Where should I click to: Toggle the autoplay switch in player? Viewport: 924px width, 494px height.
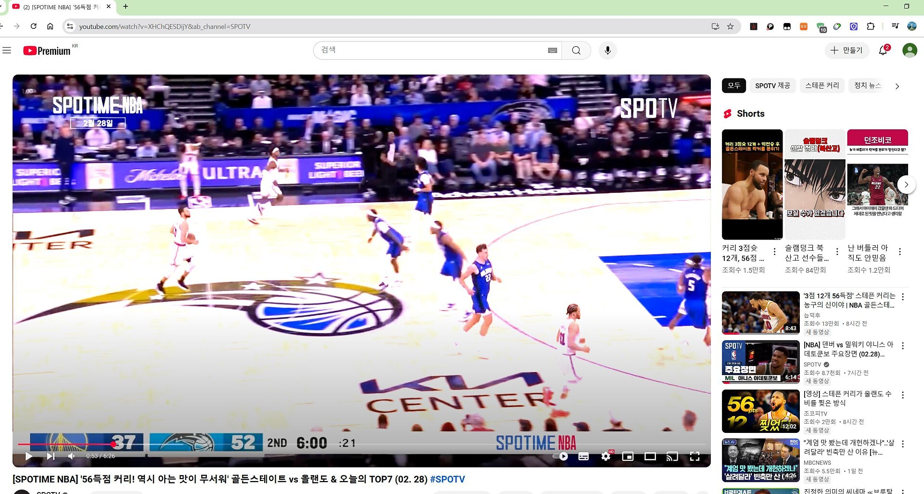coord(561,456)
